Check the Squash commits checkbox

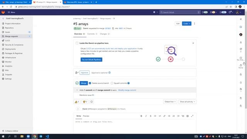point(112,83)
